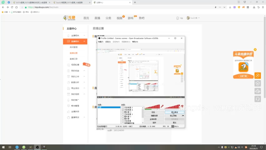The height and width of the screenshot is (150, 266).
Task: Click the purple square extension icon
Action: [234, 7]
